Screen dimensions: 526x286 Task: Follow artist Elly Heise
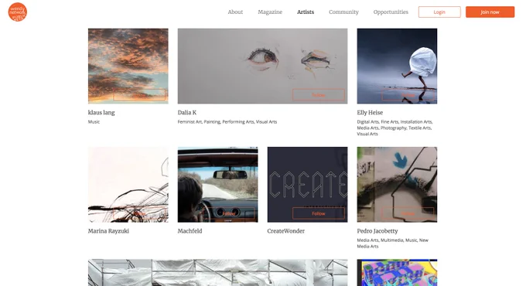tap(408, 95)
